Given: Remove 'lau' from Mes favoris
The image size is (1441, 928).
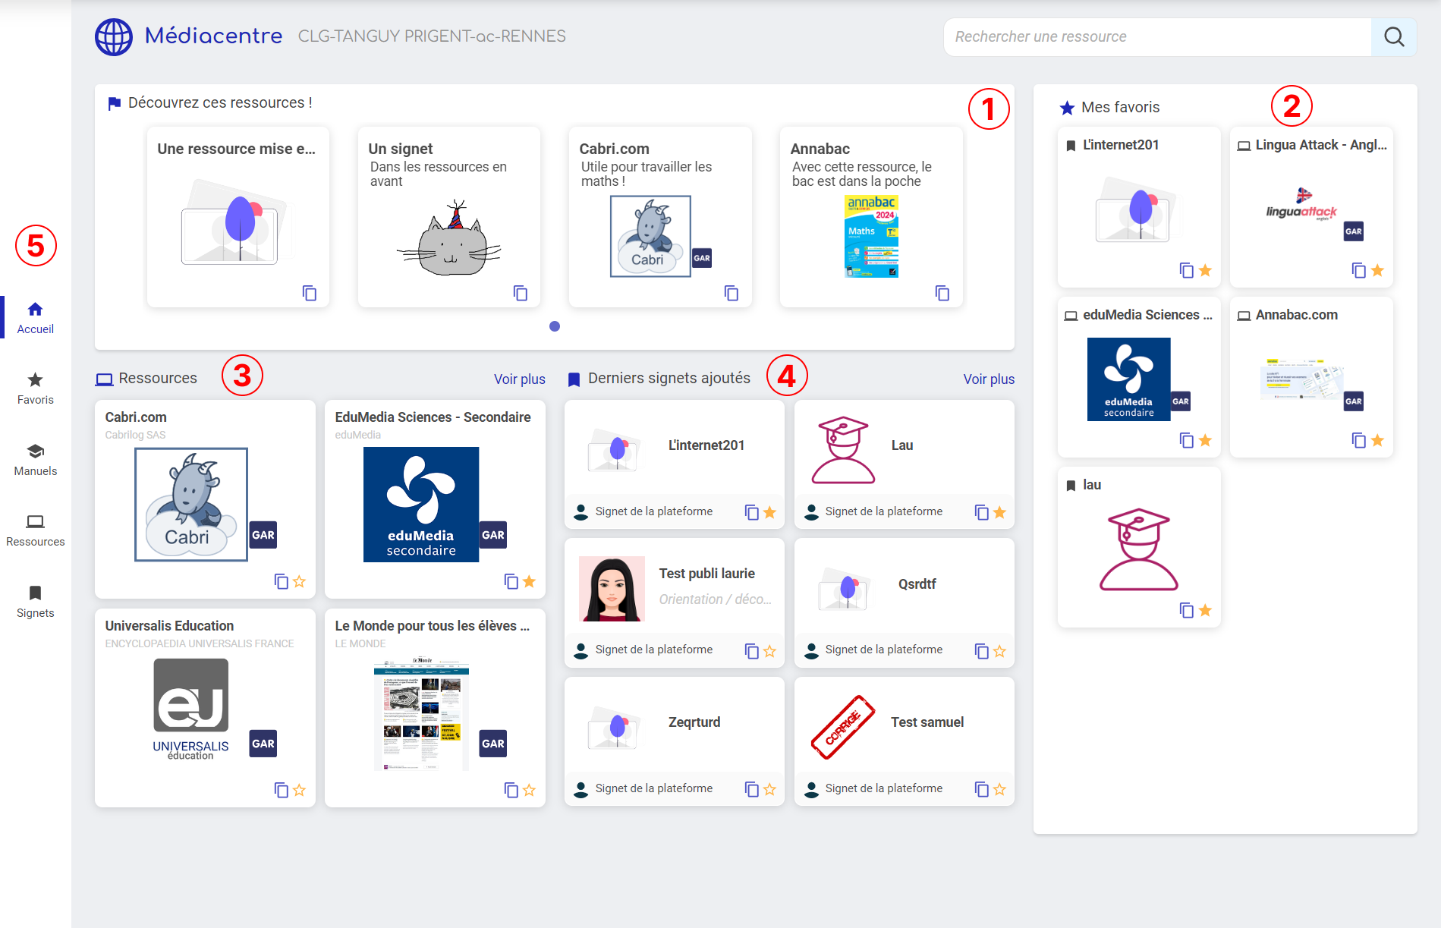Looking at the screenshot, I should (x=1206, y=610).
